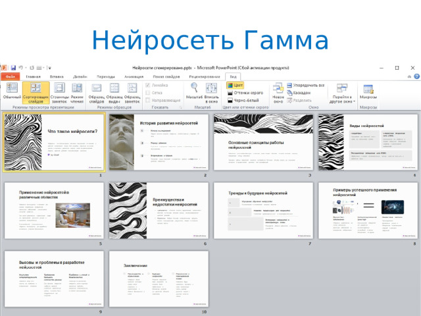Screen dimensions: 421x316
Task: Switch to the Дизайн tab
Action: coord(80,76)
